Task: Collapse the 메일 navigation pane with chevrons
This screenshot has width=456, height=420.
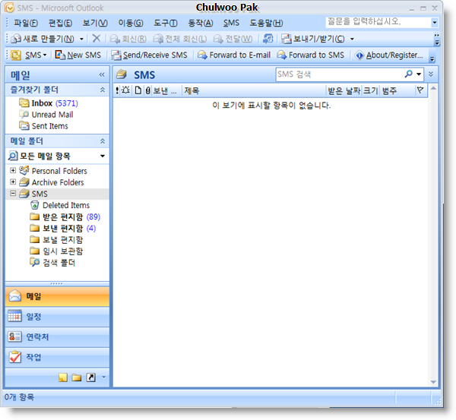Action: tap(102, 74)
